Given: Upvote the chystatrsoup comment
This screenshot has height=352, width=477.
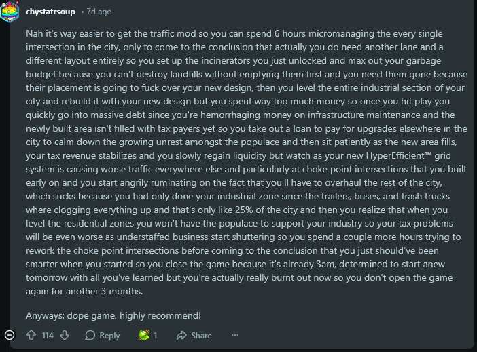Looking at the screenshot, I should click(30, 336).
